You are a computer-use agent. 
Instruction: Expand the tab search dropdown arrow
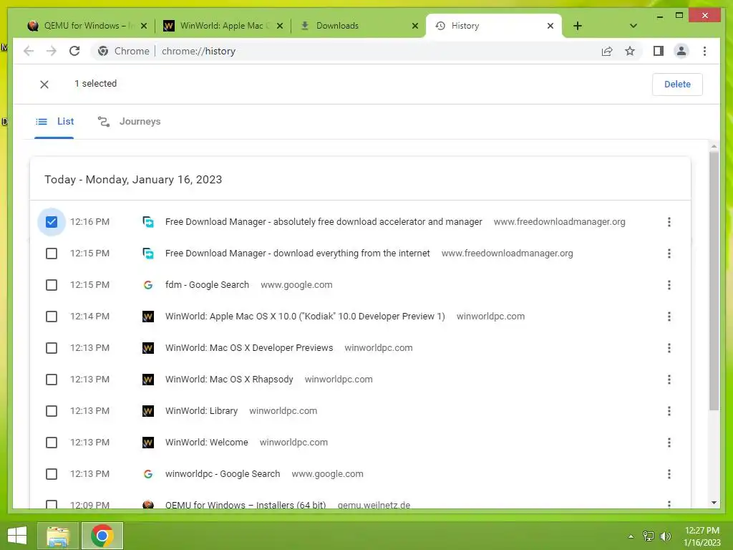(633, 26)
